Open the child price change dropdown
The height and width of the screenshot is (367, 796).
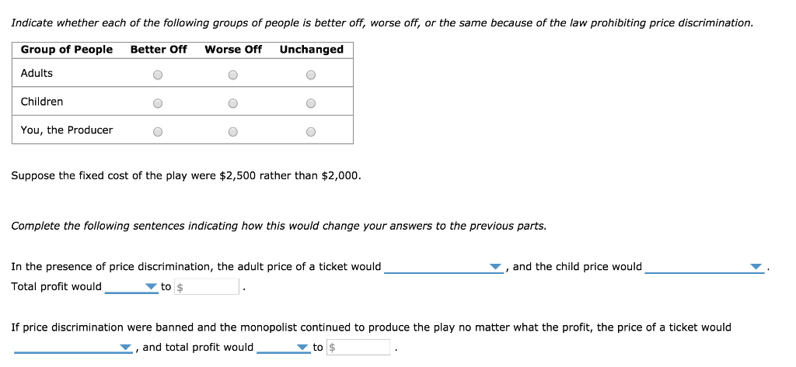tap(704, 268)
